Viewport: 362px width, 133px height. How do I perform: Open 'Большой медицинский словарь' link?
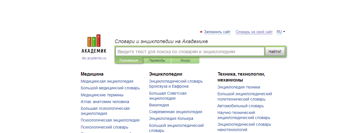point(110,88)
